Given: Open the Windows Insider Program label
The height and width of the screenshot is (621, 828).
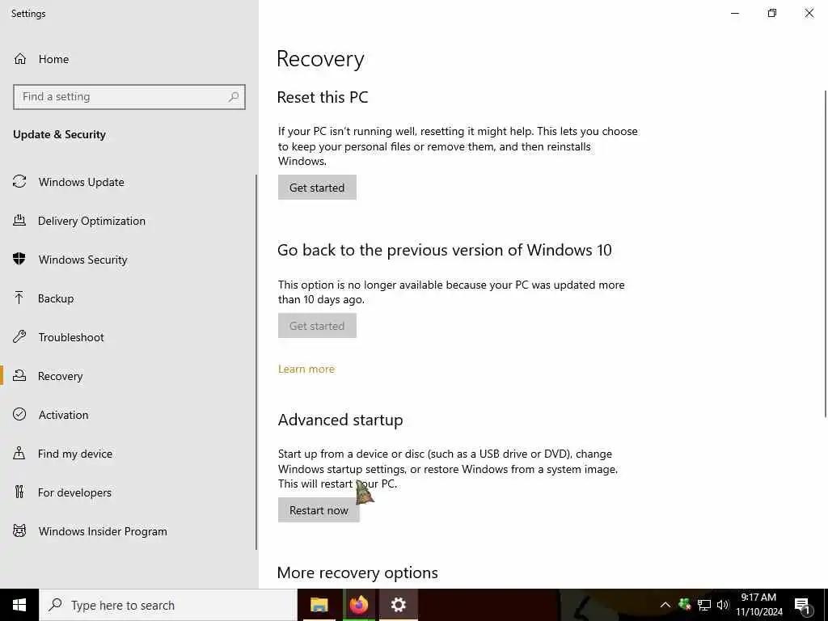Looking at the screenshot, I should coord(103,531).
